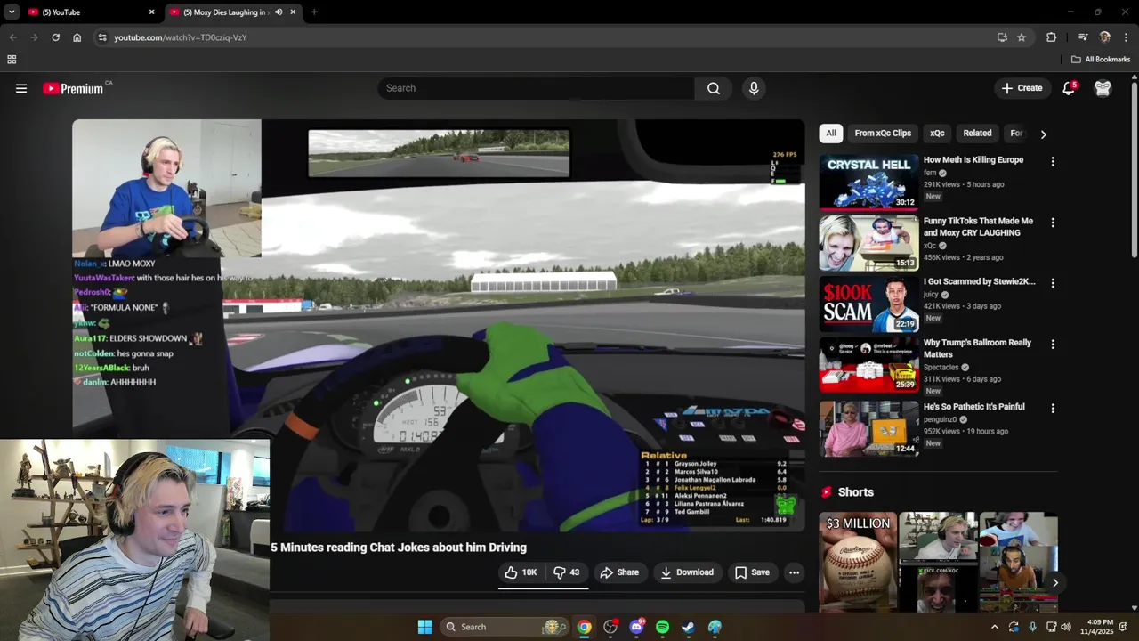This screenshot has height=641, width=1139.
Task: Open All Bookmarks folder
Action: coord(1101,60)
